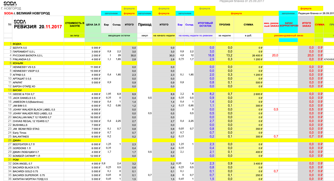This screenshot has height=181, width=334.
Task: Click the РЕВИЗИЯ 20.11.2017 title cell
Action: tap(38, 27)
